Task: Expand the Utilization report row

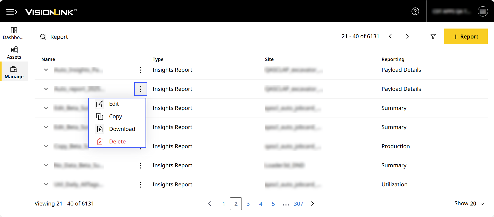Action: tap(46, 185)
